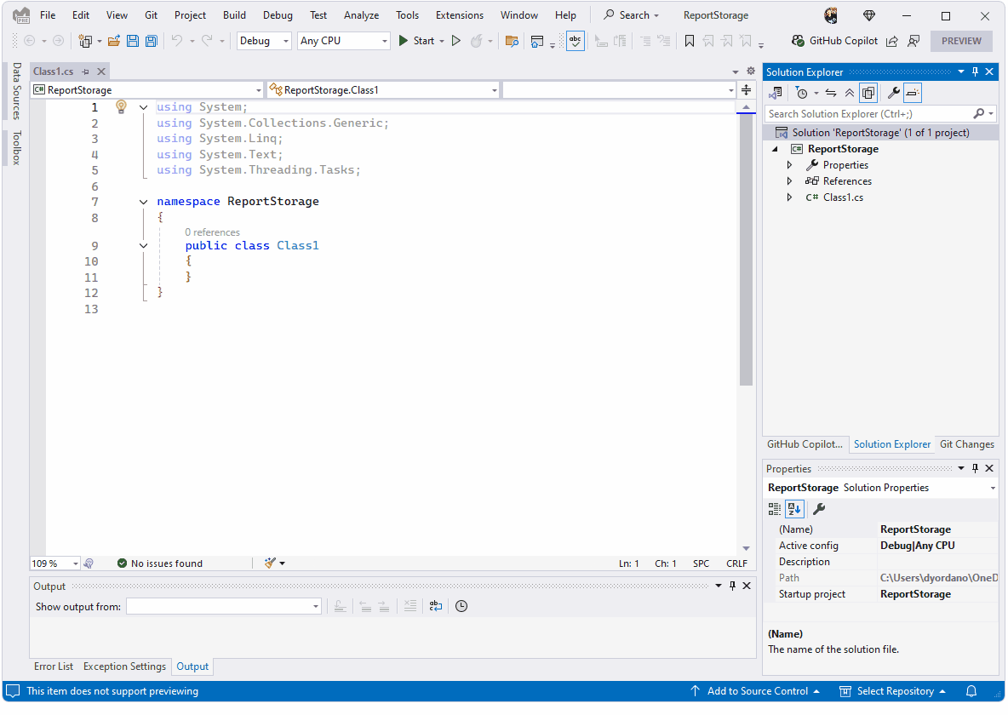Switch to the Git Changes tab
The image size is (1008, 715).
click(x=966, y=444)
